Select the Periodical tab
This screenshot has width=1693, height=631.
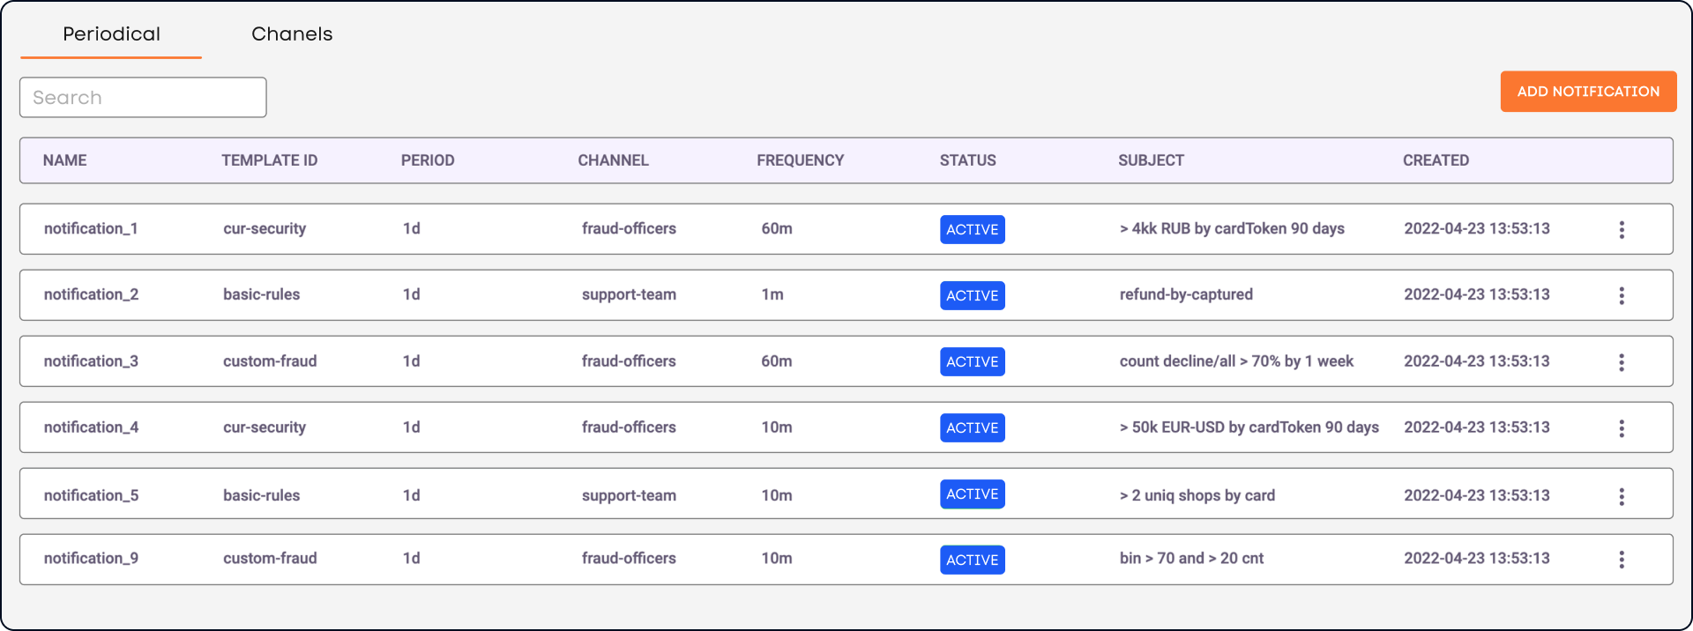pos(111,34)
